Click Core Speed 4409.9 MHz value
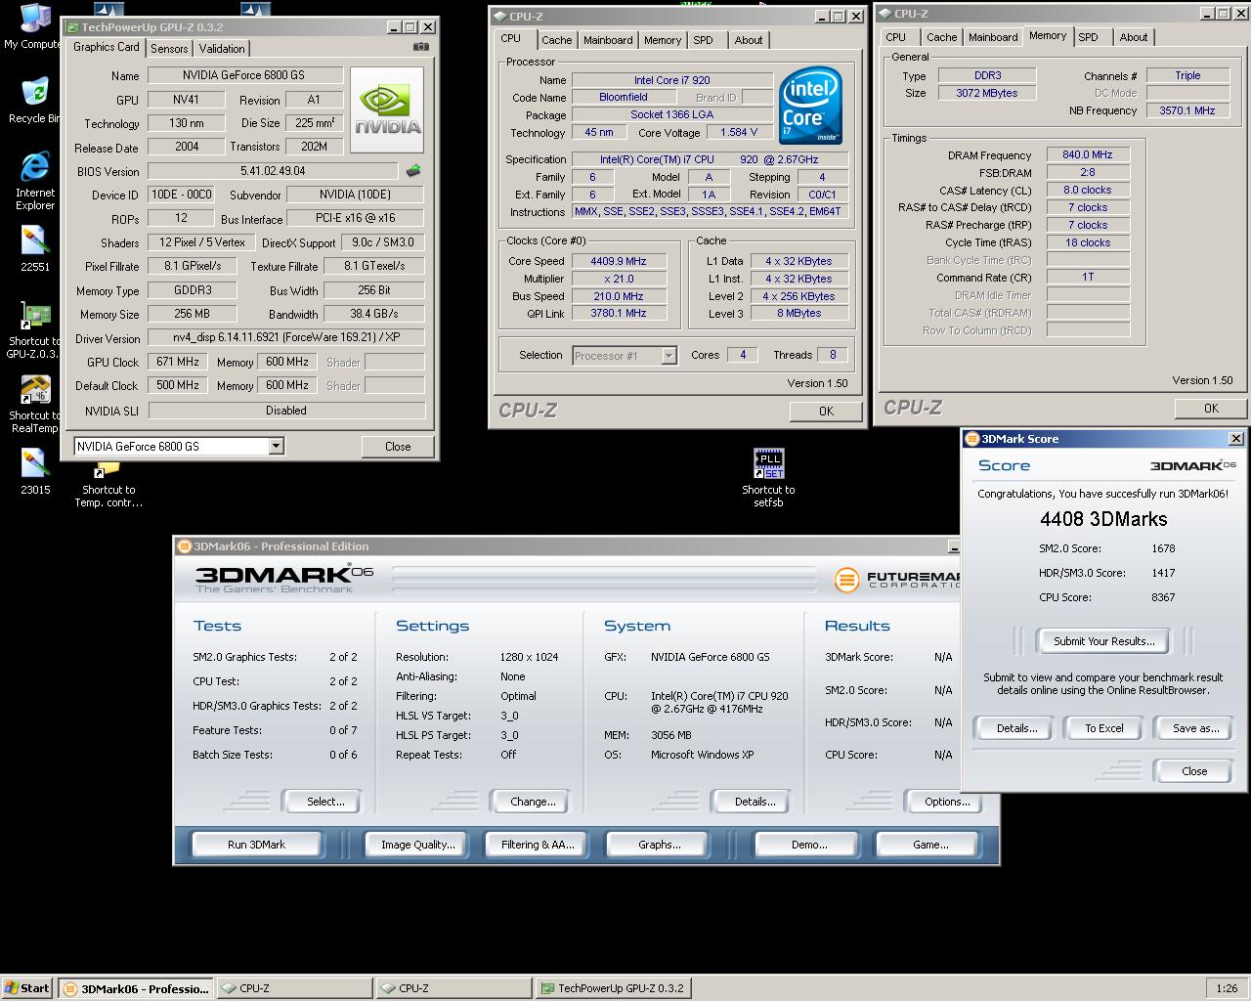Viewport: 1251px width, 1001px height. (618, 261)
